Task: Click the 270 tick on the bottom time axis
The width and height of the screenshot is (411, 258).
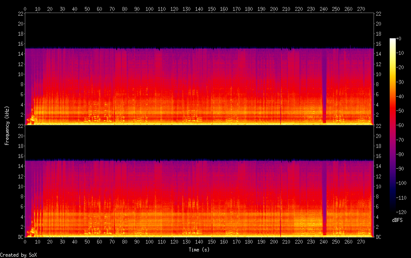Action: pyautogui.click(x=361, y=241)
